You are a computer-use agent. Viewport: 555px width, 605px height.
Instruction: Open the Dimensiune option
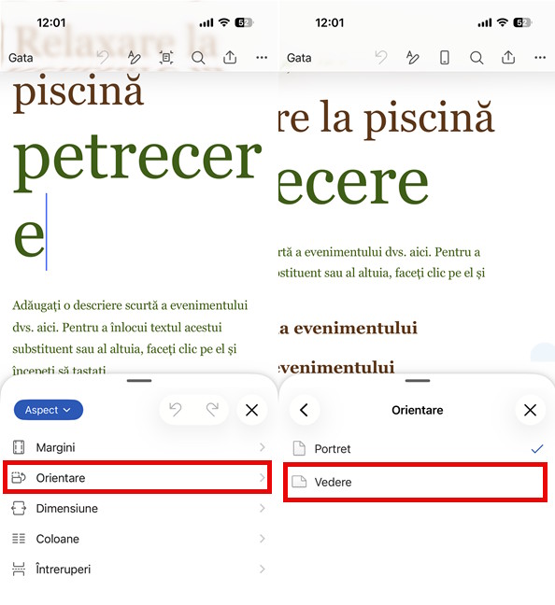pyautogui.click(x=138, y=508)
